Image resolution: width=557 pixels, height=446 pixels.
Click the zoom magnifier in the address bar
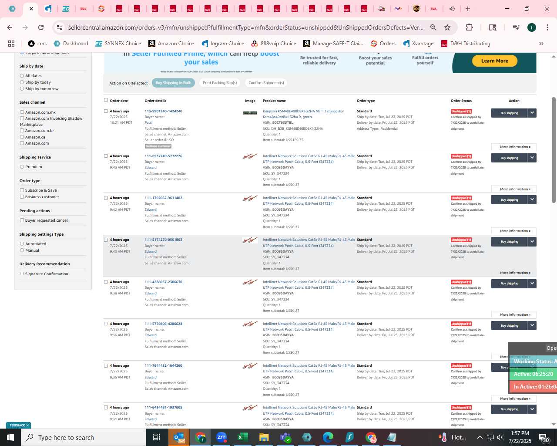[x=433, y=27]
